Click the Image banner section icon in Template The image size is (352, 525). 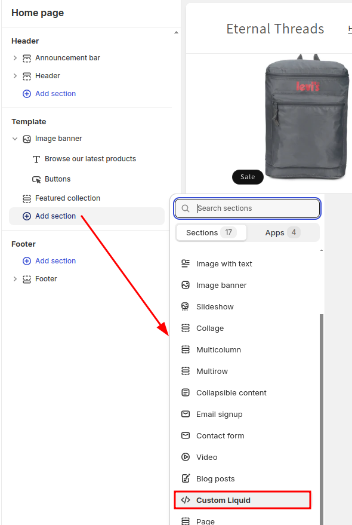tap(27, 139)
